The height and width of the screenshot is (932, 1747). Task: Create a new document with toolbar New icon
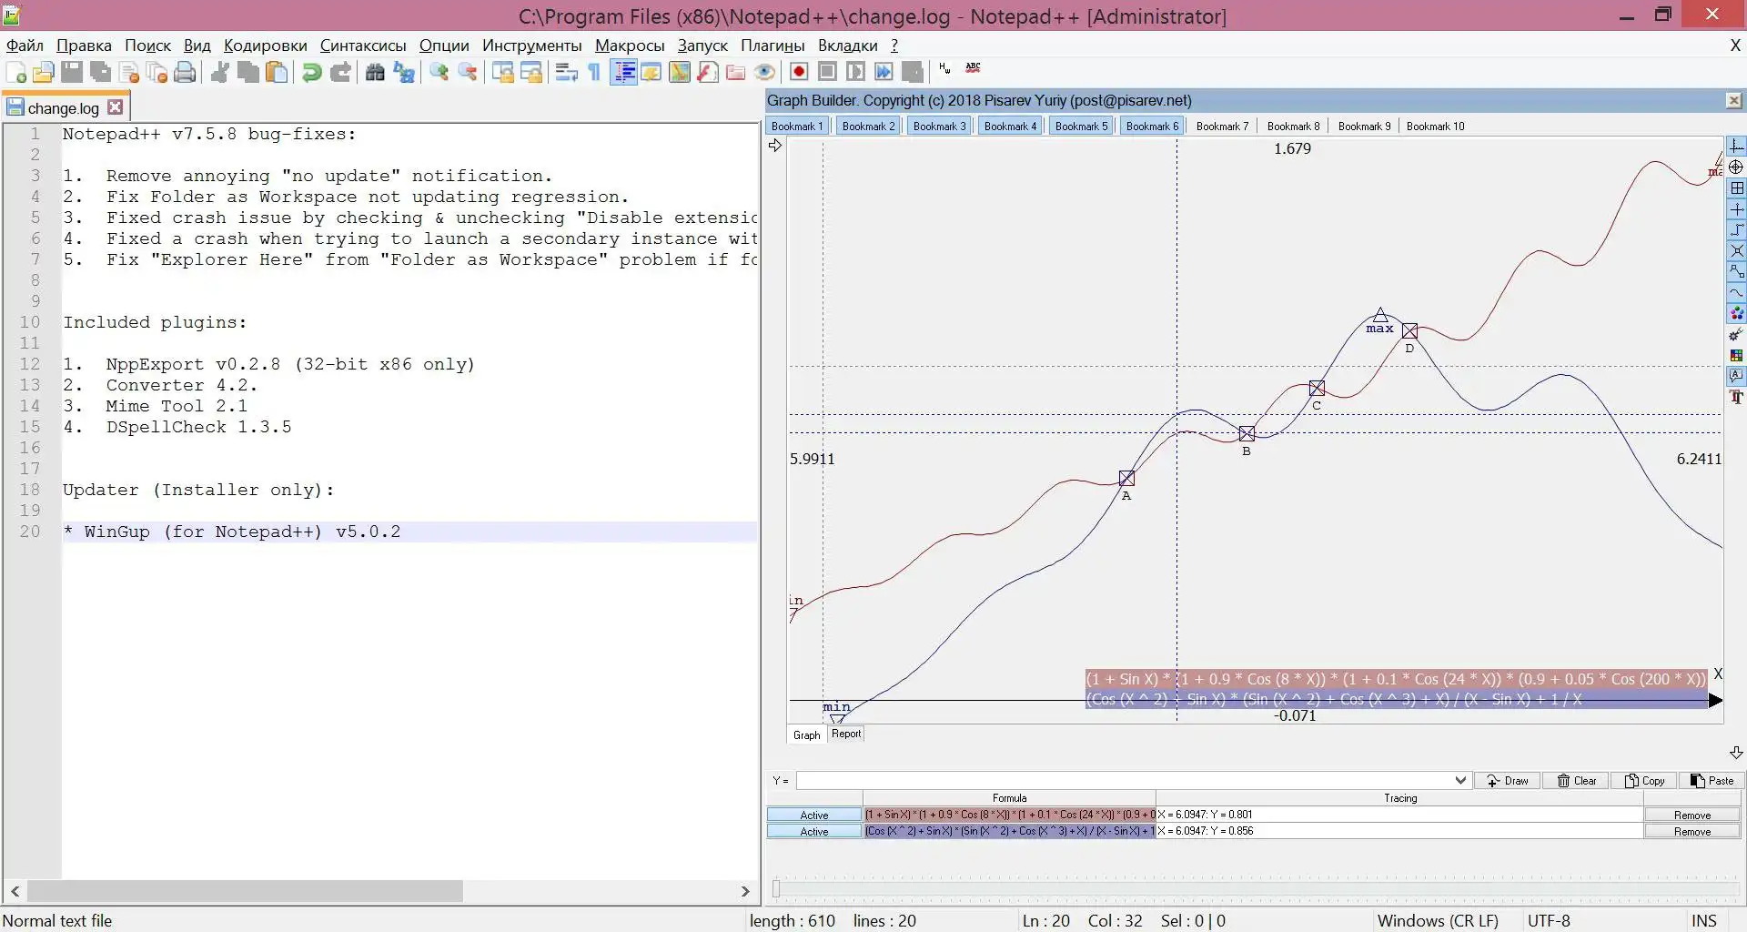tap(15, 73)
